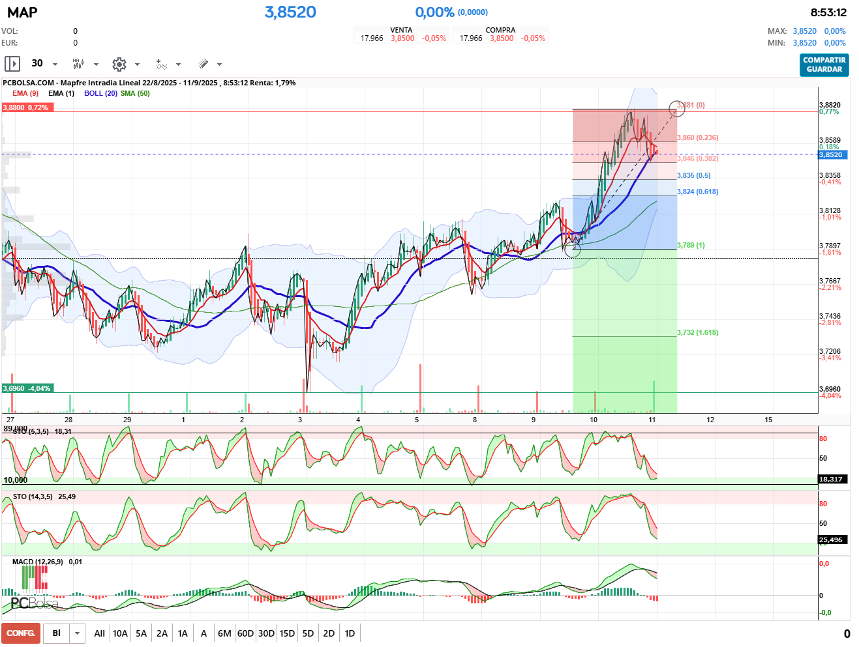The image size is (859, 647).
Task: Click the SMA (50) indicator label
Action: click(135, 93)
